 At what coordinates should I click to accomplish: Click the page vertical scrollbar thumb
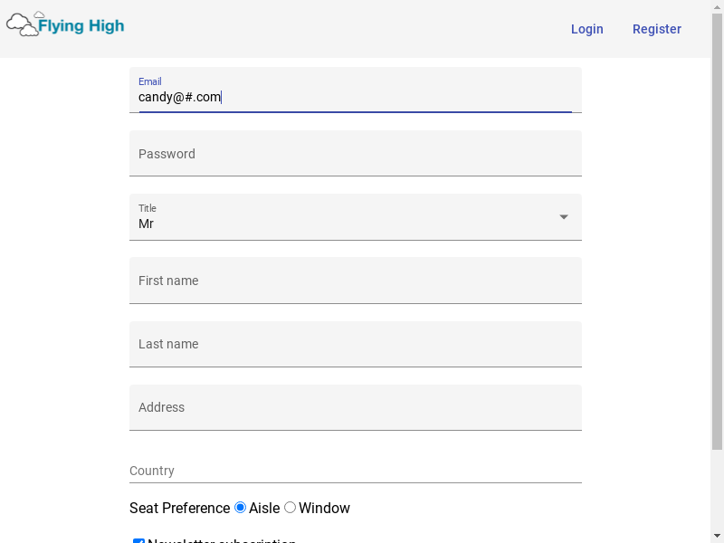point(717,232)
